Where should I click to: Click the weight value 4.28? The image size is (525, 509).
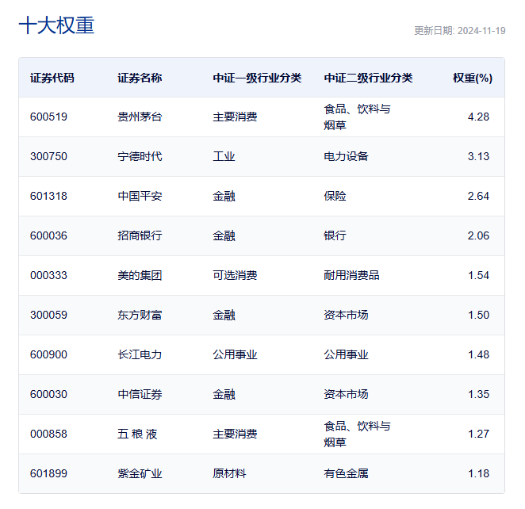click(478, 117)
